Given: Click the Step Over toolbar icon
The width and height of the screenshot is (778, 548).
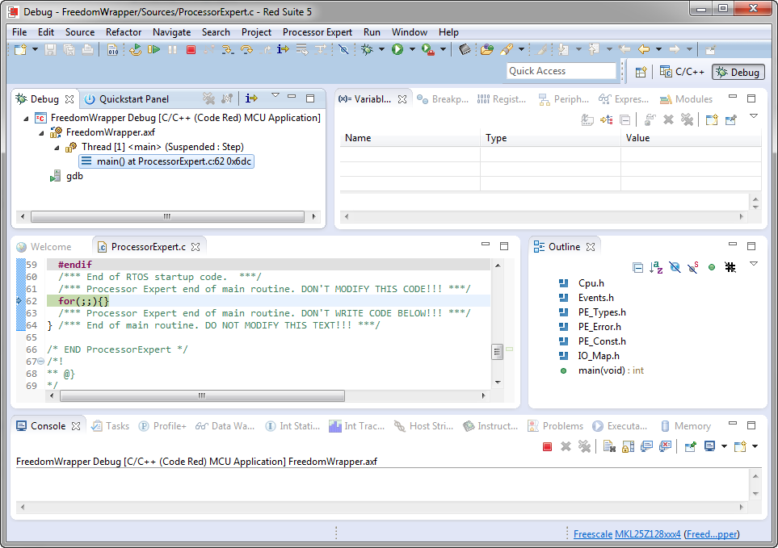Looking at the screenshot, I should tap(246, 50).
